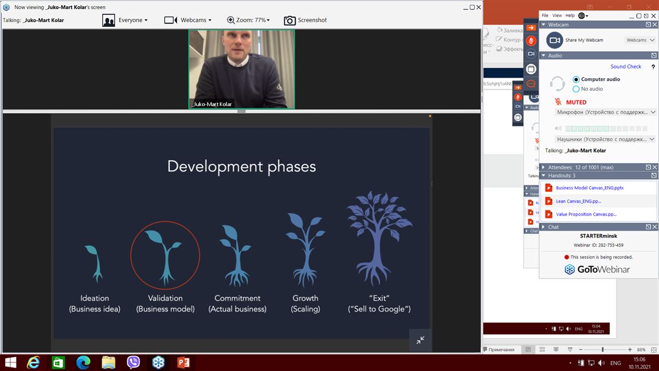The height and width of the screenshot is (371, 659).
Task: Click the Webcams camera icon in viewer toolbar
Action: [x=171, y=20]
